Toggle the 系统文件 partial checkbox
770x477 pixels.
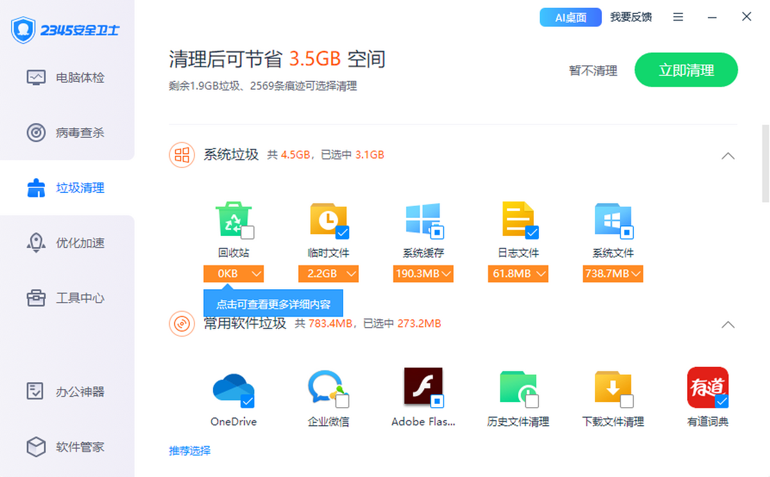627,232
